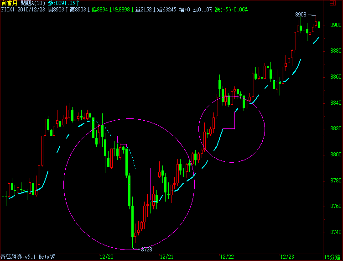Click the 12/23 date axis label
The width and height of the screenshot is (343, 261).
coord(287,257)
